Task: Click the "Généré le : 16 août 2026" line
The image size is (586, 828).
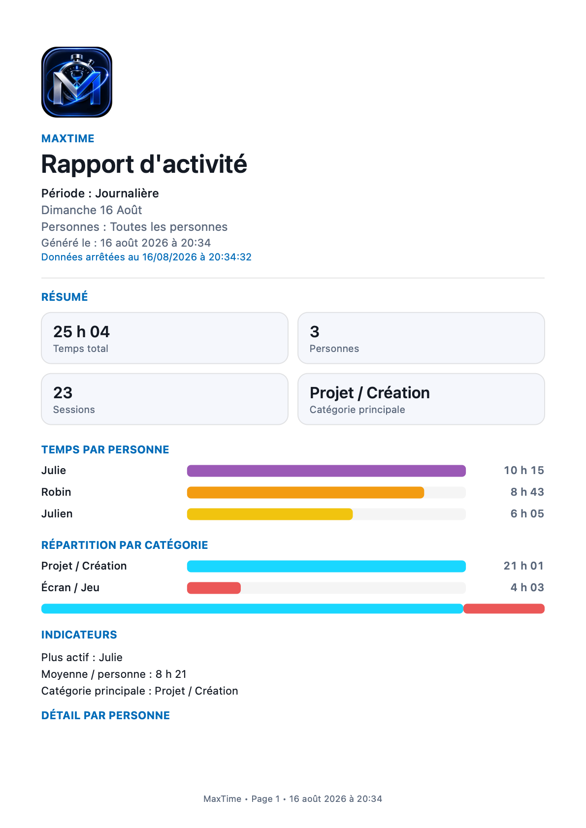Action: tap(126, 243)
